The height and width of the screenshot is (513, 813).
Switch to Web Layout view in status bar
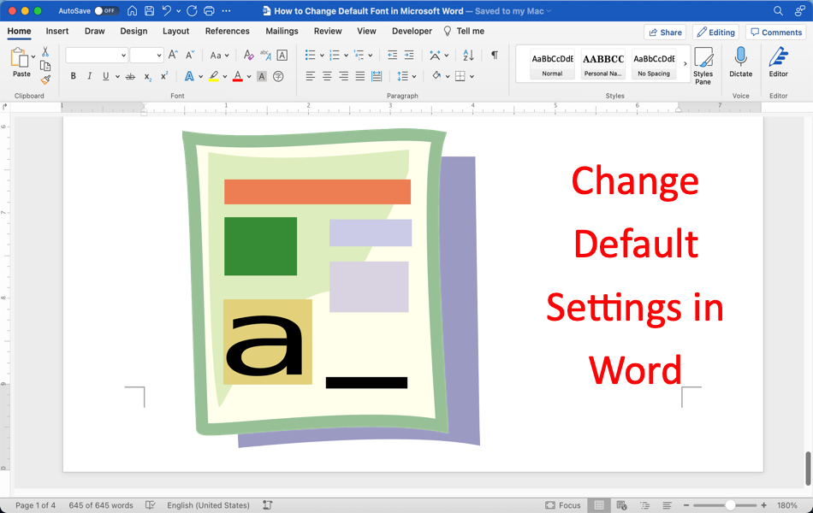(621, 505)
